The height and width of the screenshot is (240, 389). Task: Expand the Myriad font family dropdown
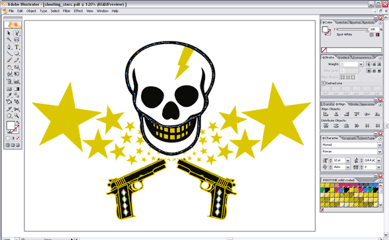[x=380, y=144]
